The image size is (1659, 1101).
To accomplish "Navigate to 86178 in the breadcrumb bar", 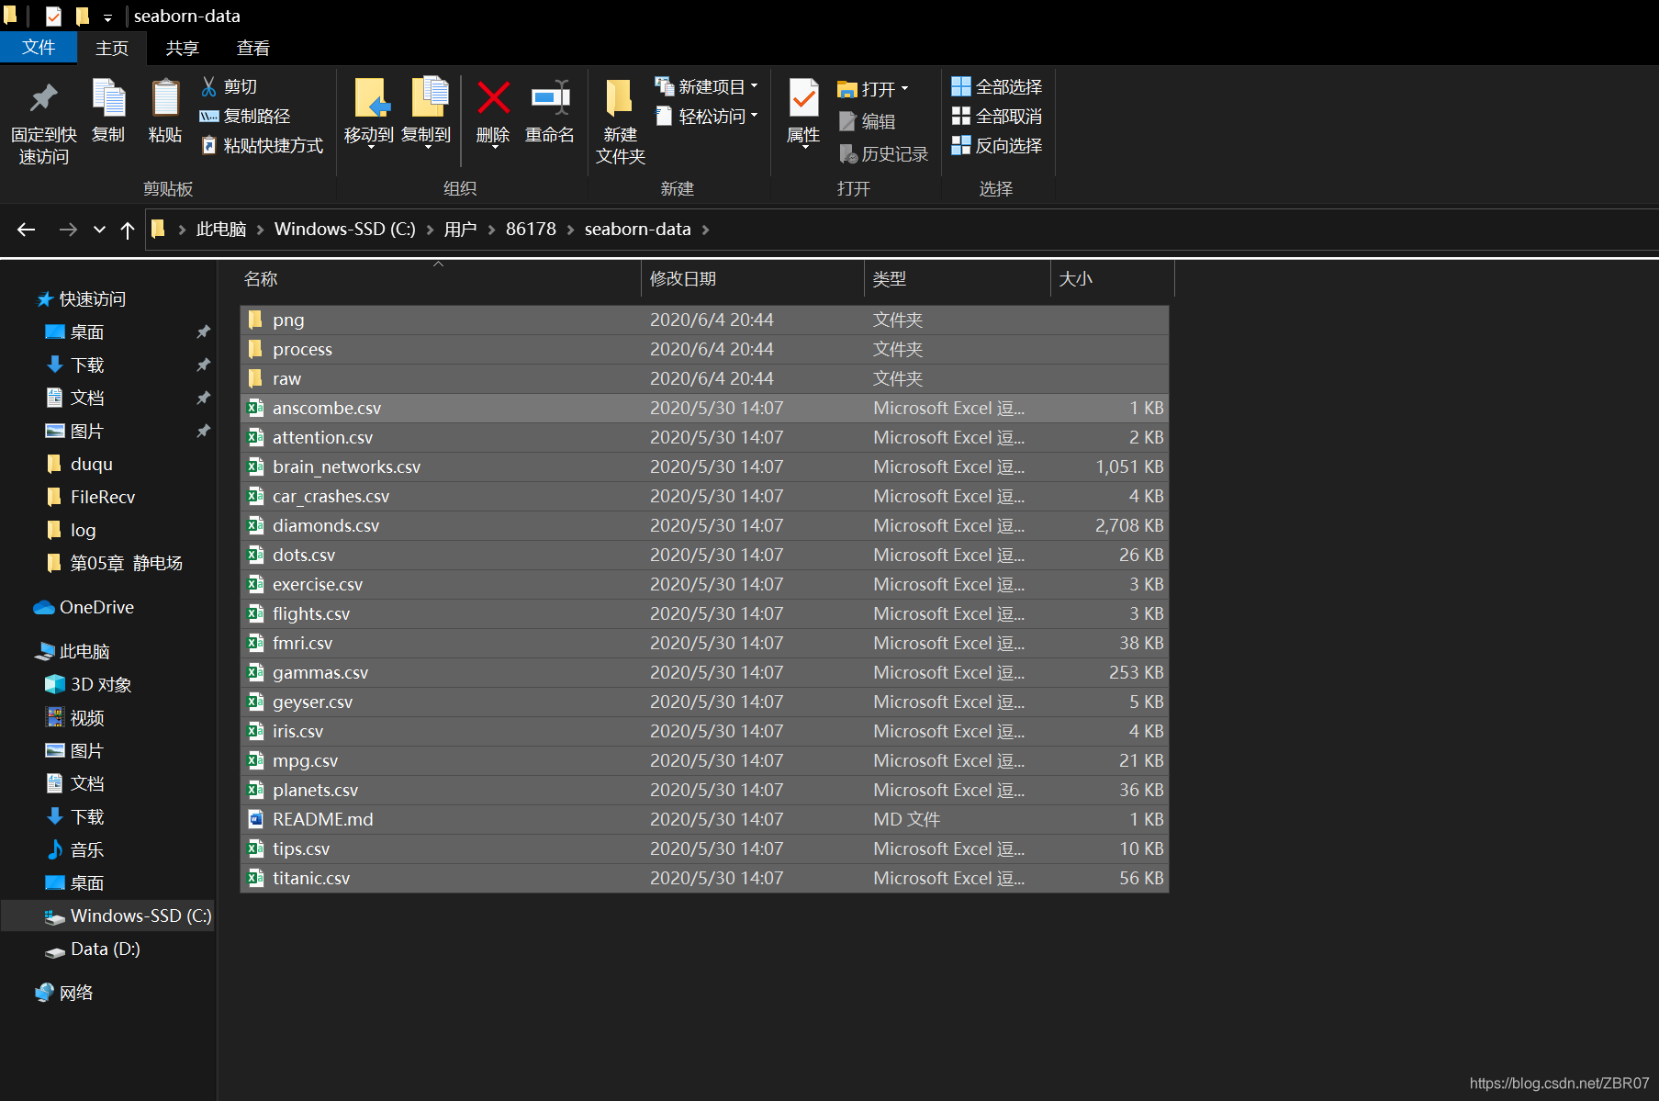I will pyautogui.click(x=531, y=229).
